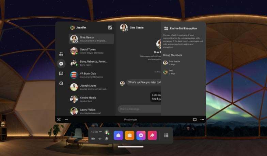Click the Wi-Fi status icon
This screenshot has width=267, height=156.
pyautogui.click(x=100, y=139)
